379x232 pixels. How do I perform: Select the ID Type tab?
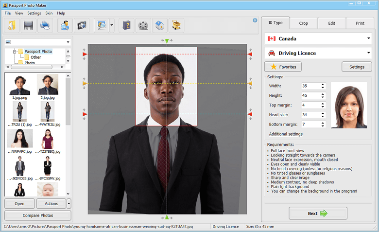pyautogui.click(x=276, y=23)
